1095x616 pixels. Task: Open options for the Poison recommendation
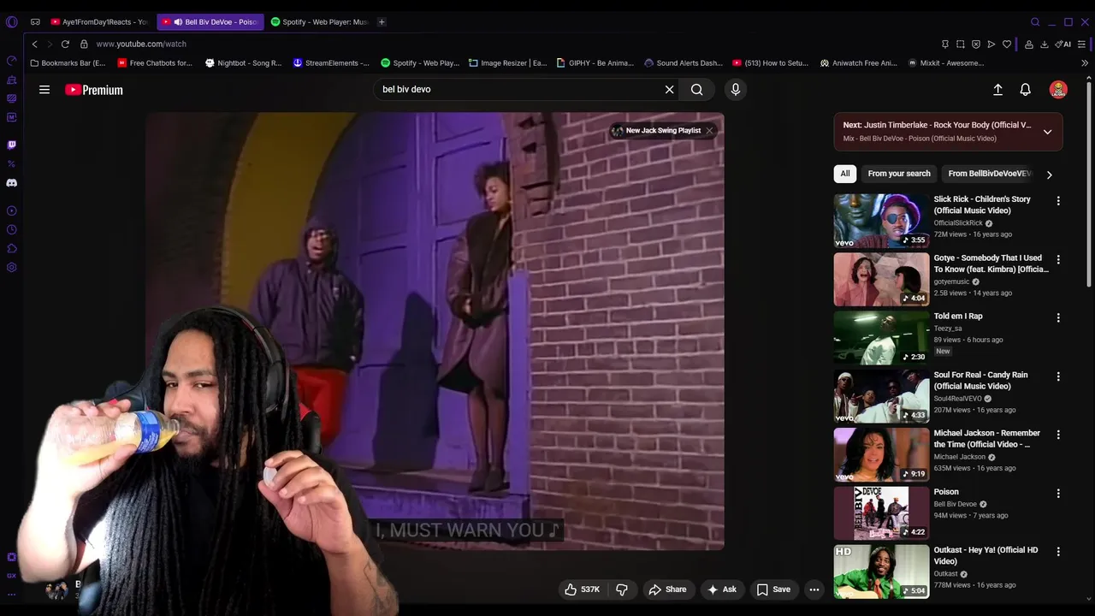pos(1058,494)
